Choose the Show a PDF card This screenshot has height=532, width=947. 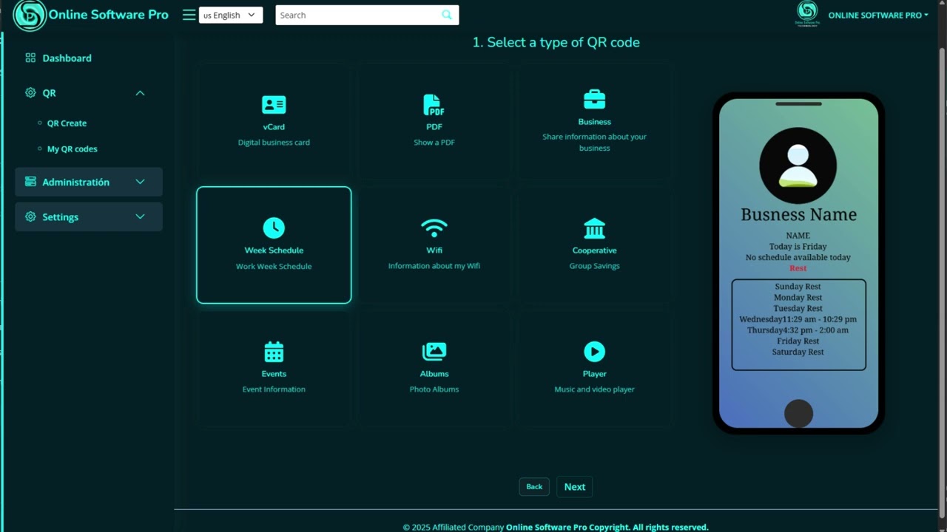tap(434, 122)
